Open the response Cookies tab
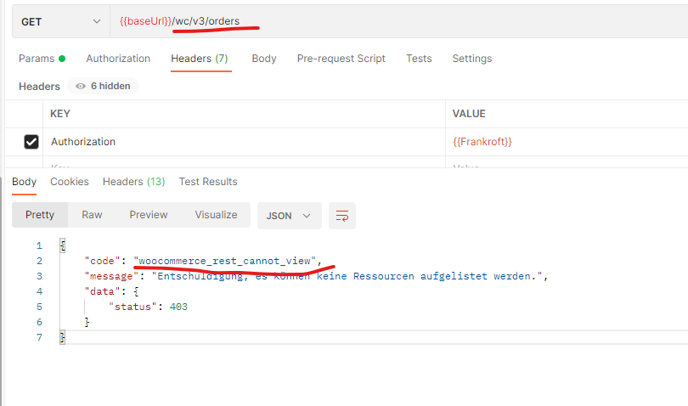The image size is (688, 406). [70, 182]
